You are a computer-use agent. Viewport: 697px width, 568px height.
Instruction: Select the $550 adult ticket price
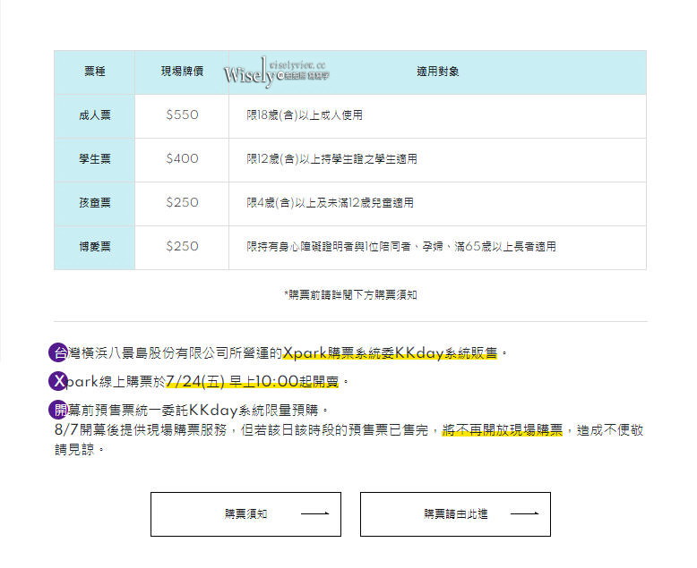tap(182, 114)
